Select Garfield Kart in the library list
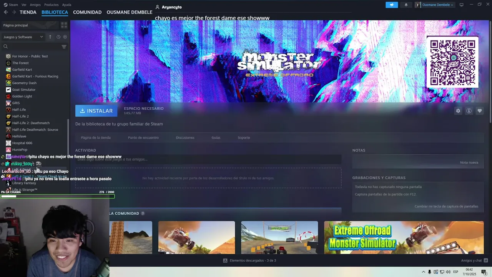Image resolution: width=492 pixels, height=277 pixels. (x=22, y=70)
